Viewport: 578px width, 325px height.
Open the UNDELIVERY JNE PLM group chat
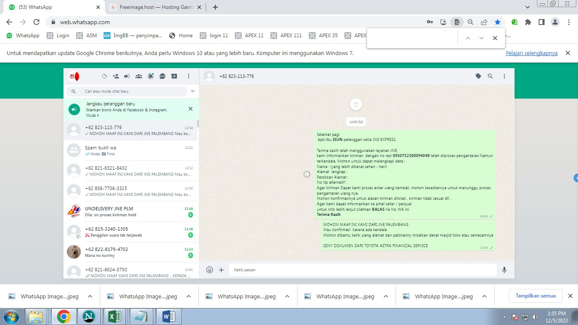pos(130,211)
